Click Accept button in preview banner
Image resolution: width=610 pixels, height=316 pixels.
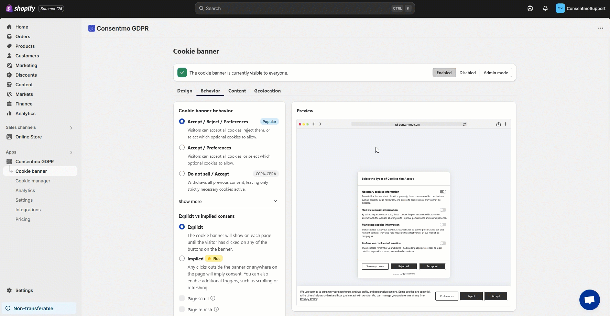click(496, 296)
